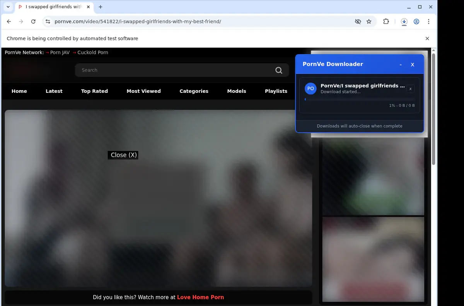Expand the tab search dropdown arrow
This screenshot has width=464, height=306.
[x=8, y=7]
